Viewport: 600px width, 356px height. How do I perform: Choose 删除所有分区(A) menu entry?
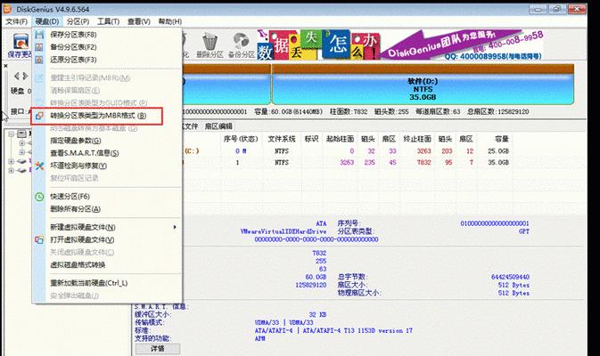pyautogui.click(x=76, y=209)
